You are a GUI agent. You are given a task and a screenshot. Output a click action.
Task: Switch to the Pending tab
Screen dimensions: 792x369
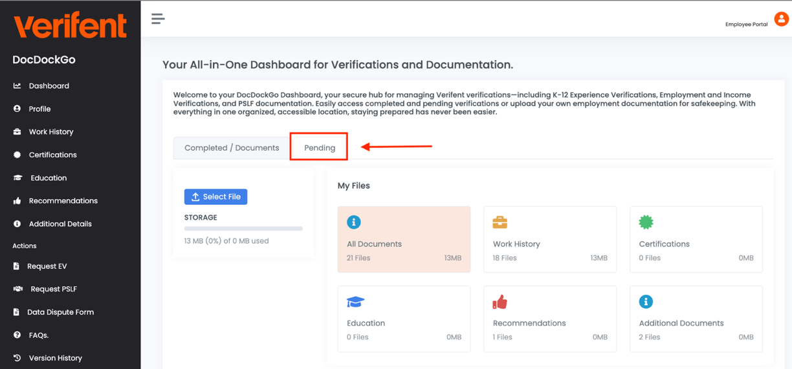(x=320, y=148)
